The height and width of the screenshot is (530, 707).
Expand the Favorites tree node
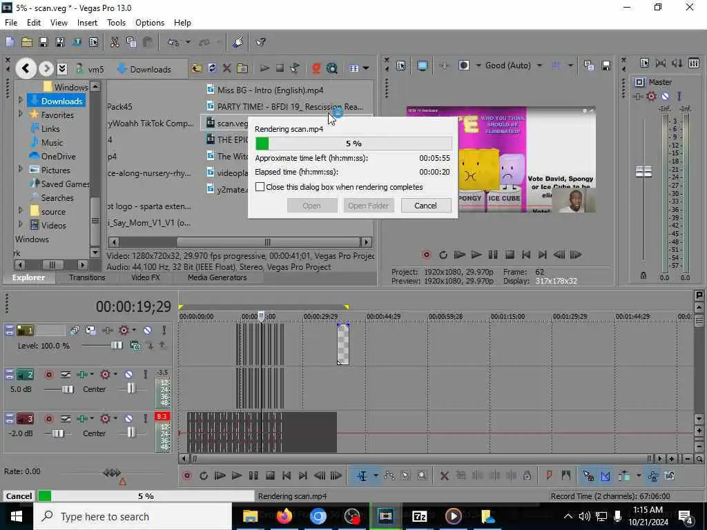(x=20, y=115)
